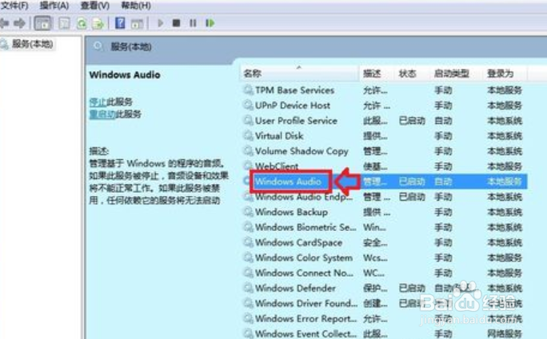The width and height of the screenshot is (547, 339).
Task: Click 已启动 status in User Profile Service row
Action: tap(412, 120)
